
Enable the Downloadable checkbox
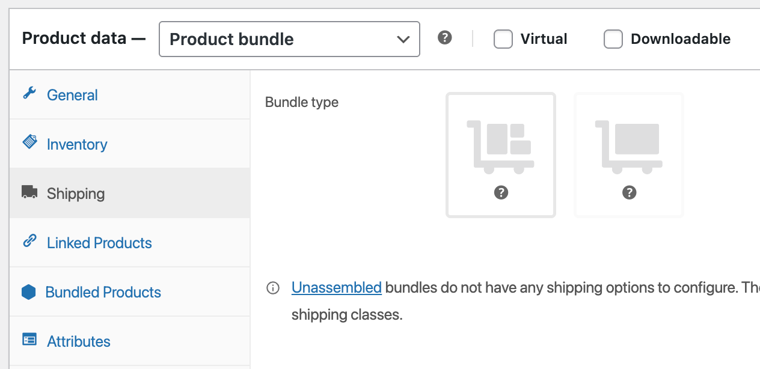pyautogui.click(x=613, y=39)
